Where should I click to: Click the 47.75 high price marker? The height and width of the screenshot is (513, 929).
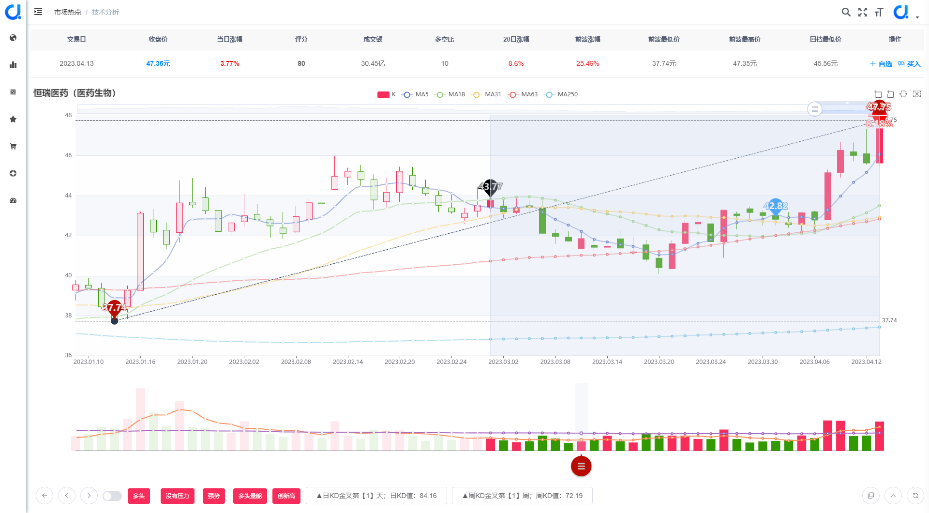tap(879, 107)
